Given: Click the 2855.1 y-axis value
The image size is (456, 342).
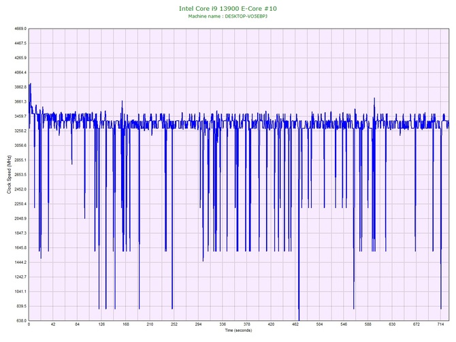Looking at the screenshot, I should [20, 160].
